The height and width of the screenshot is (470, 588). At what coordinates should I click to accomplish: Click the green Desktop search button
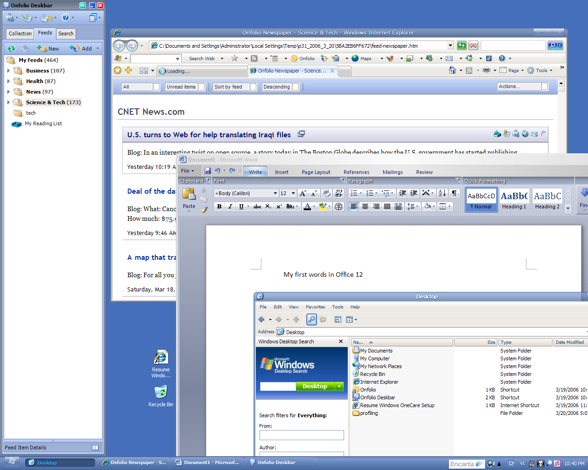coord(315,386)
